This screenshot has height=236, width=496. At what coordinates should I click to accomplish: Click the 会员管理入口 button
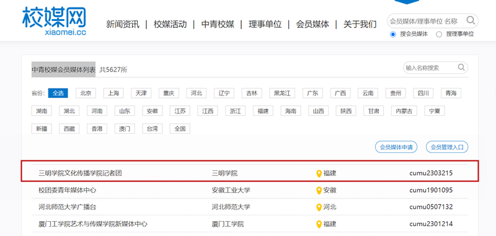(x=447, y=147)
